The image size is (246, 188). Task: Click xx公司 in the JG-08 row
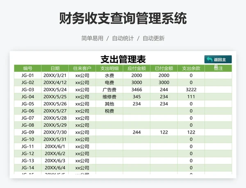click(82, 125)
